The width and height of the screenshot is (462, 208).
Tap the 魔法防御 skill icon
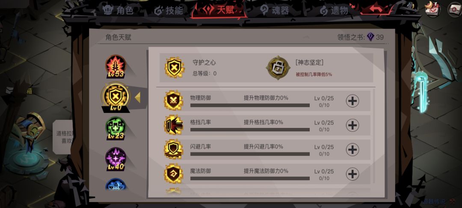pos(173,174)
